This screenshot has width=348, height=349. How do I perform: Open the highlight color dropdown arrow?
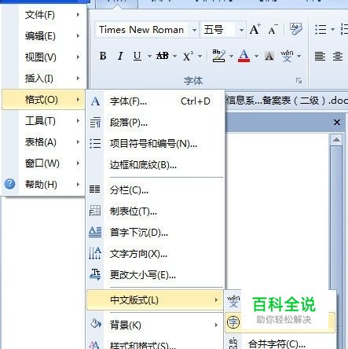231,56
